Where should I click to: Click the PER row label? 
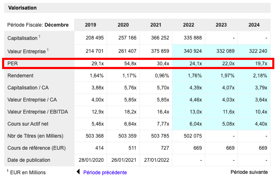12,63
